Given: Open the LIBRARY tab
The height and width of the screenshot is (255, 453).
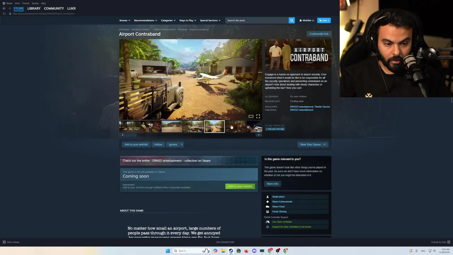Looking at the screenshot, I should click(x=34, y=8).
